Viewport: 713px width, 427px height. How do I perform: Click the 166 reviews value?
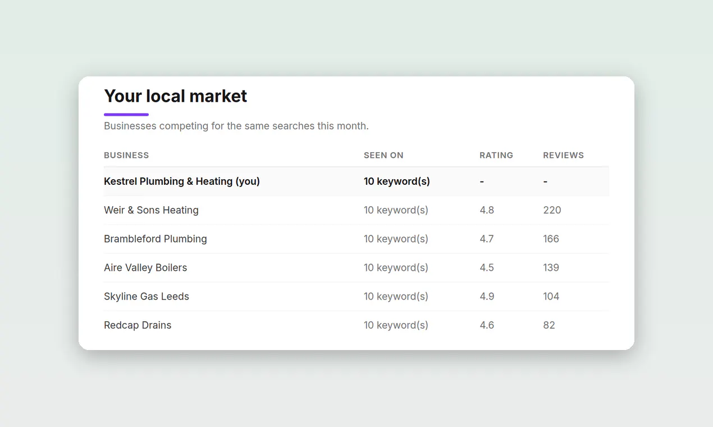click(551, 239)
